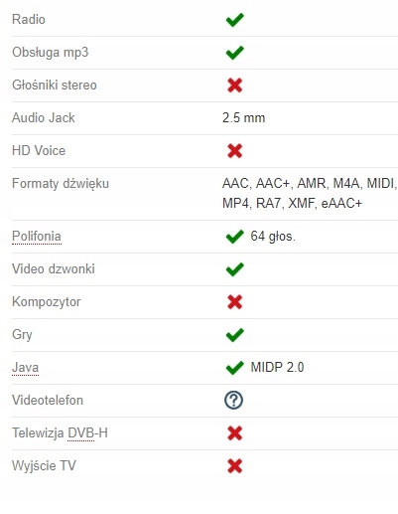Image resolution: width=398 pixels, height=514 pixels.
Task: Click the red cross for HD Voice
Action: pos(234,151)
